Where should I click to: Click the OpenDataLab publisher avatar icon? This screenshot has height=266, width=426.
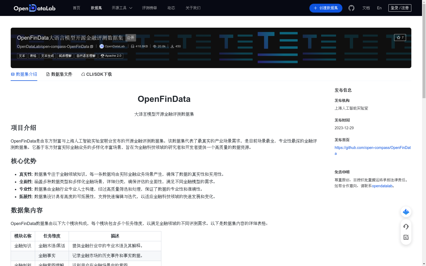[x=101, y=46]
